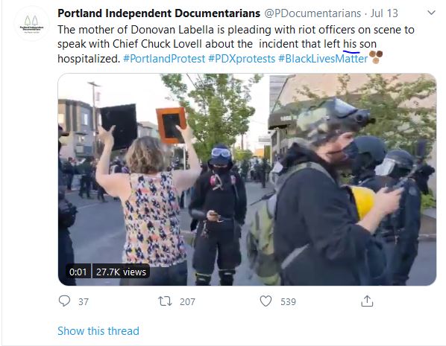
Task: Click the reply speech bubble icon
Action: [64, 301]
